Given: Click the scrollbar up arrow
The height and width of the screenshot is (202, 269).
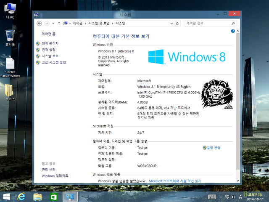Looking at the screenshot, I should (x=238, y=31).
